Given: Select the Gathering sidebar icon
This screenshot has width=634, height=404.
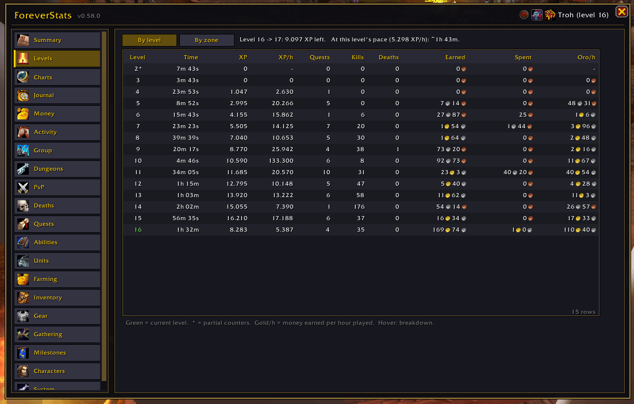Looking at the screenshot, I should point(23,334).
